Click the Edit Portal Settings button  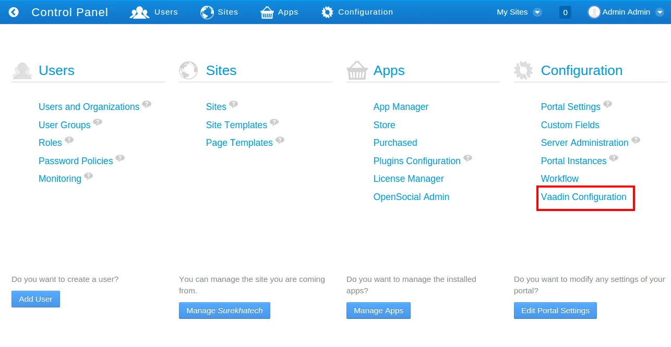[555, 311]
